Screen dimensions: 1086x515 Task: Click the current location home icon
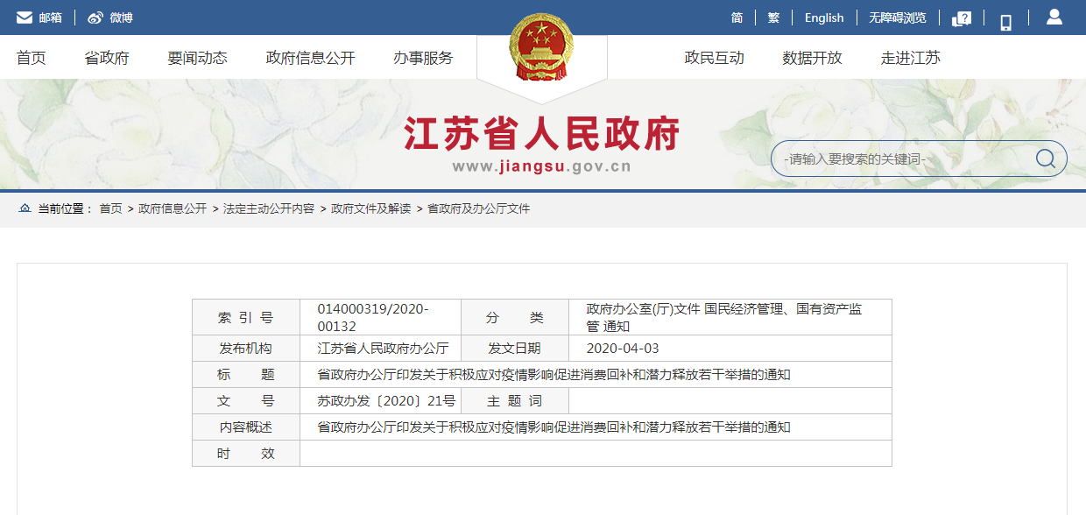point(25,208)
